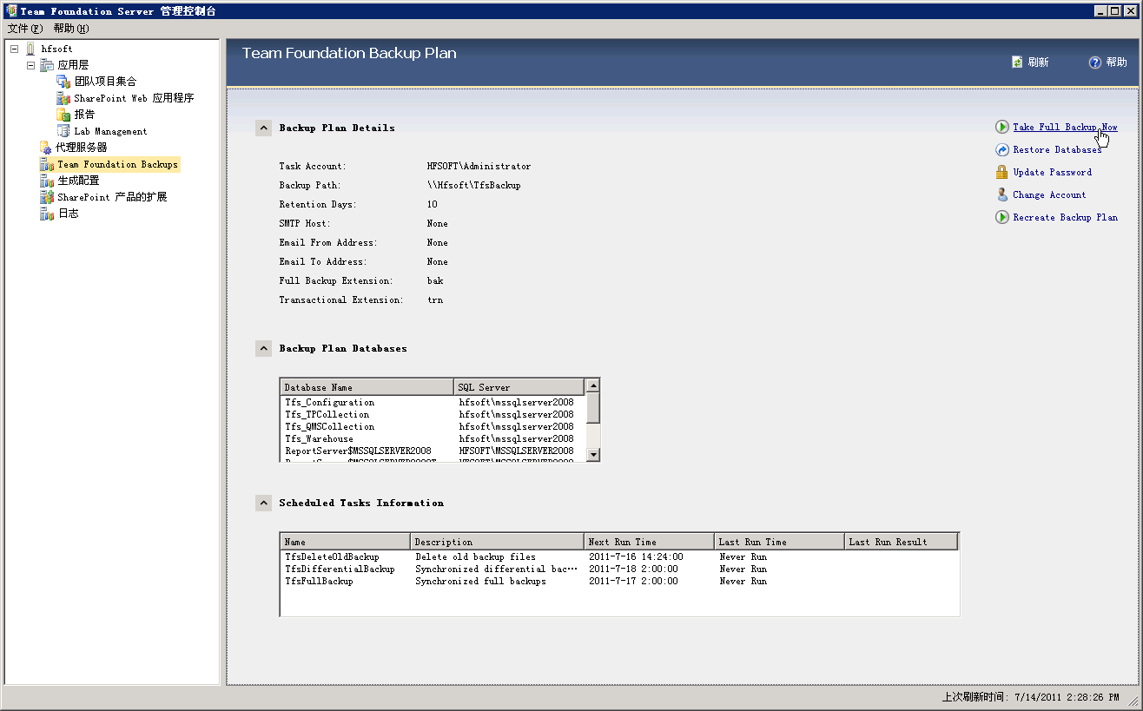The image size is (1143, 711).
Task: Click the backup path \\Hfsoft\TfsBackup value
Action: (473, 185)
